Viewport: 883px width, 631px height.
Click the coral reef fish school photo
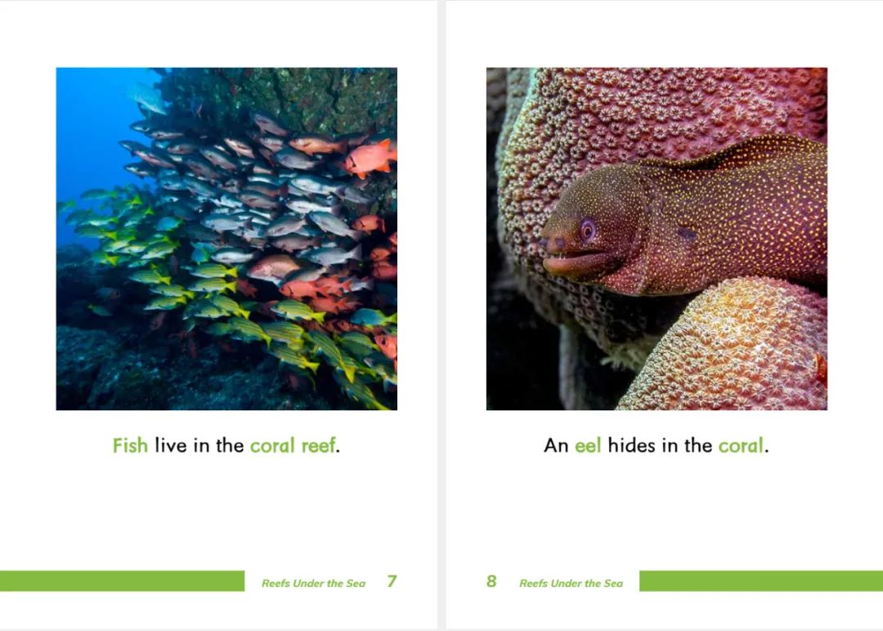(x=226, y=239)
